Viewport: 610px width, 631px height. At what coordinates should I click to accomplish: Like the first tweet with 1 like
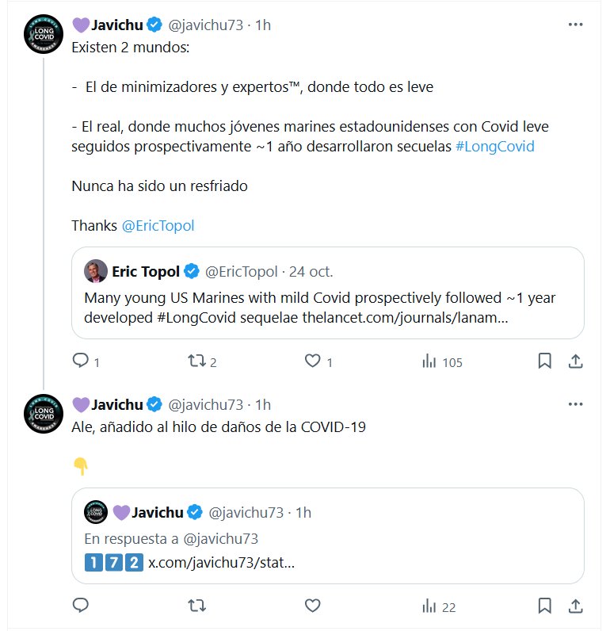pos(312,361)
